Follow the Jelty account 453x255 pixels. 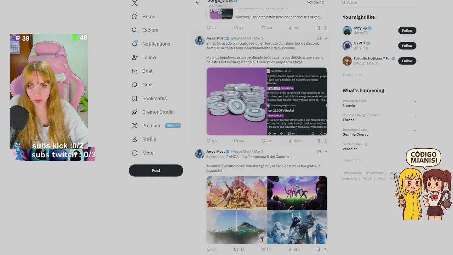(x=407, y=30)
